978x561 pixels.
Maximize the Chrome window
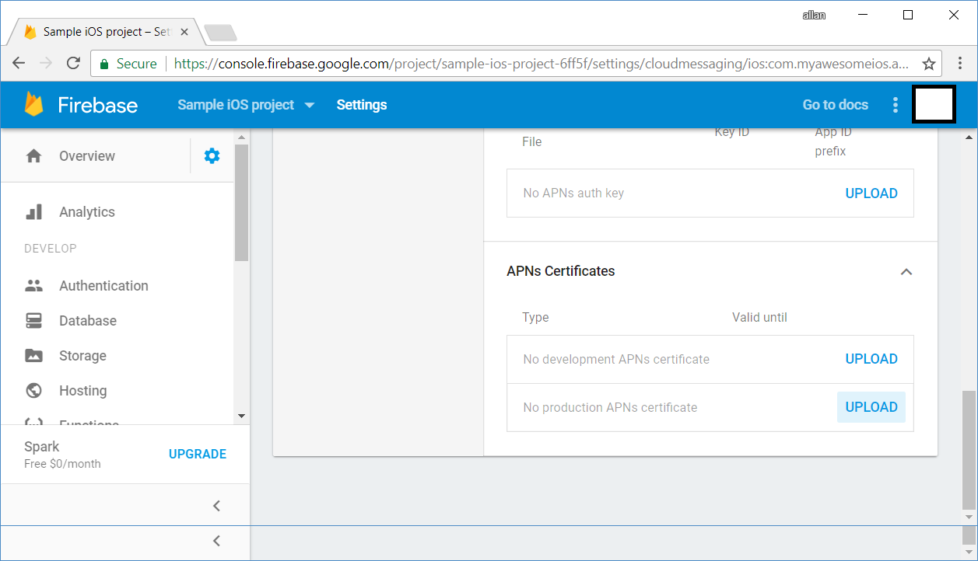coord(908,15)
